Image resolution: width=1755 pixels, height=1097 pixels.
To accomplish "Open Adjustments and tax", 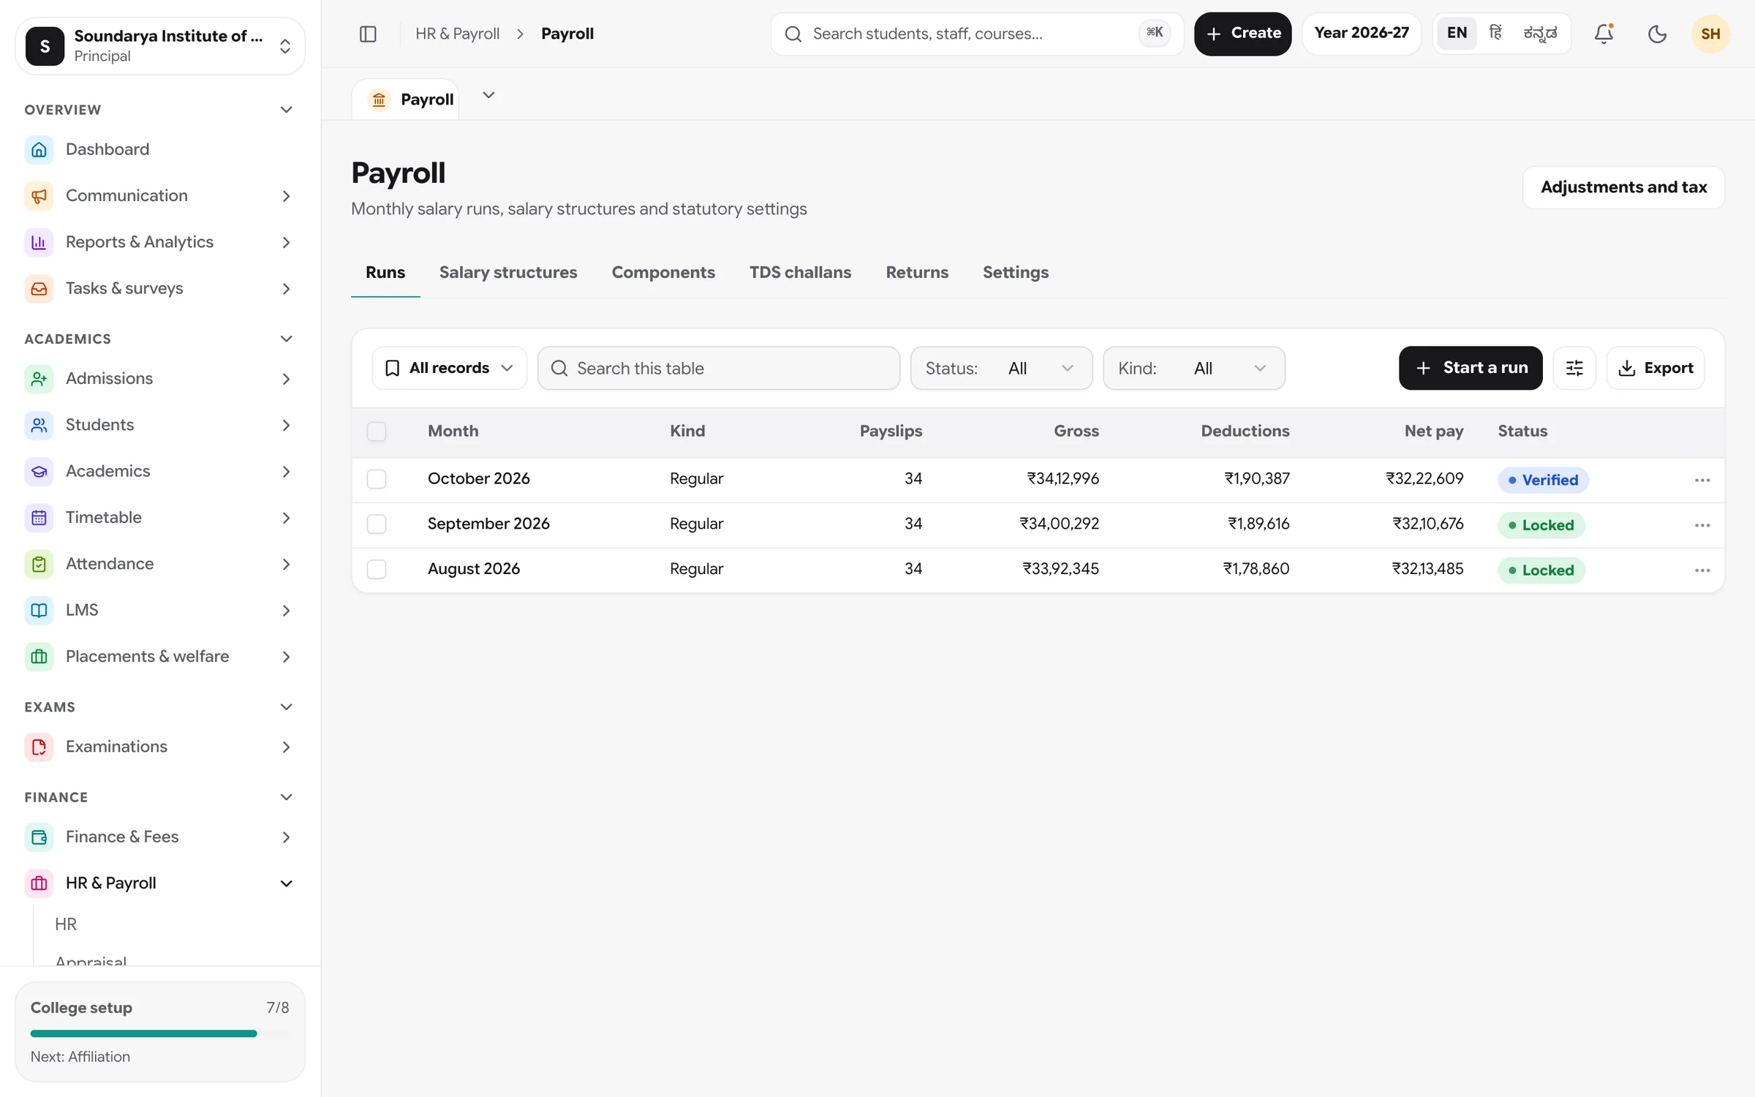I will [1623, 187].
